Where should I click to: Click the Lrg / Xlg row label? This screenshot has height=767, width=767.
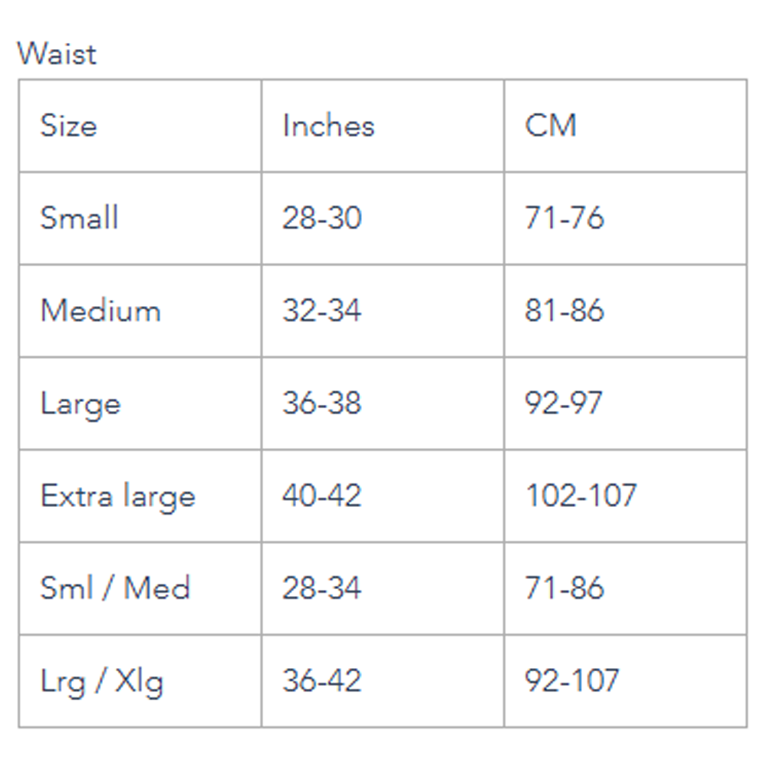coord(102,681)
